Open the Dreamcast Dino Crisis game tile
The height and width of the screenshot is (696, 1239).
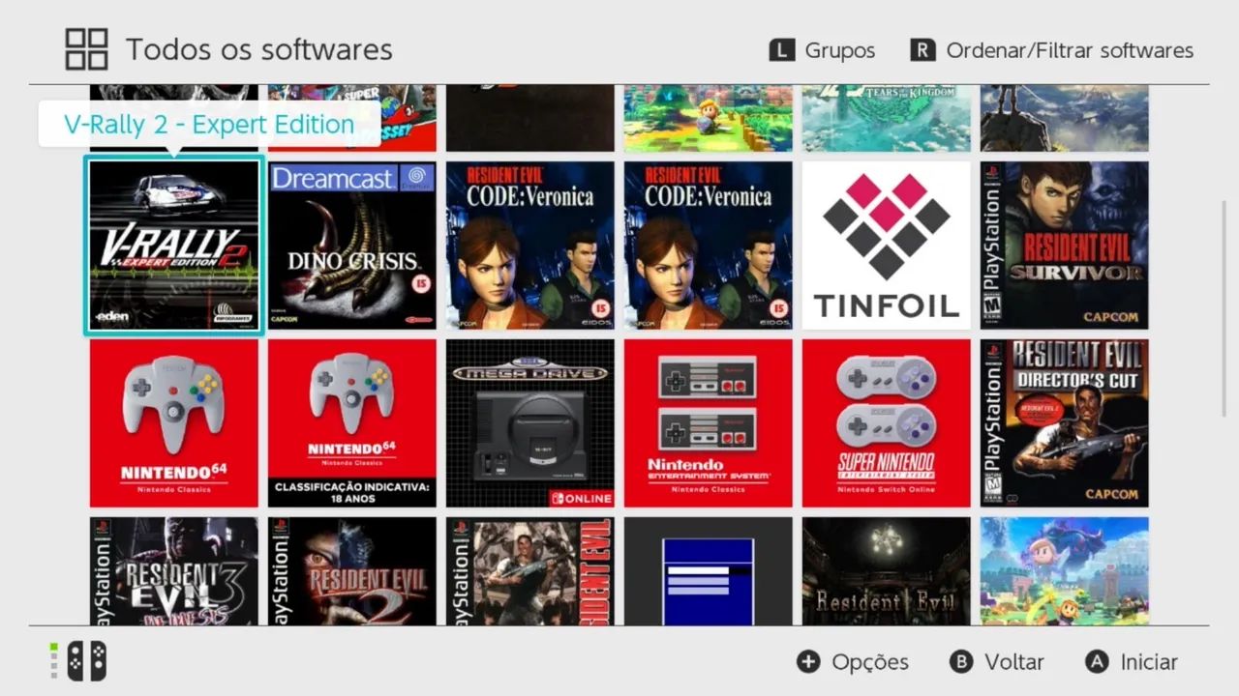click(352, 246)
